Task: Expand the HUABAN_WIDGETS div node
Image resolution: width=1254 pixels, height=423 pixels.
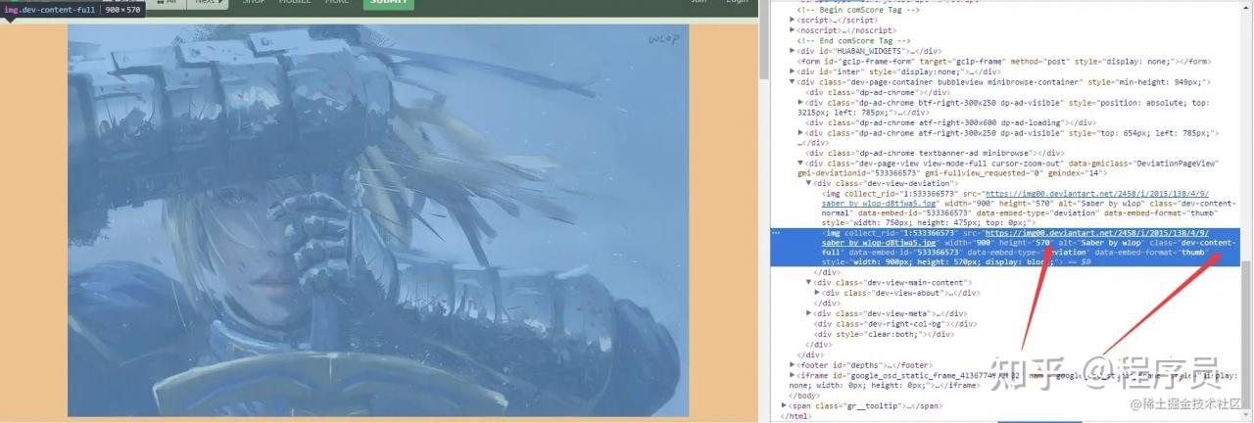Action: point(794,51)
